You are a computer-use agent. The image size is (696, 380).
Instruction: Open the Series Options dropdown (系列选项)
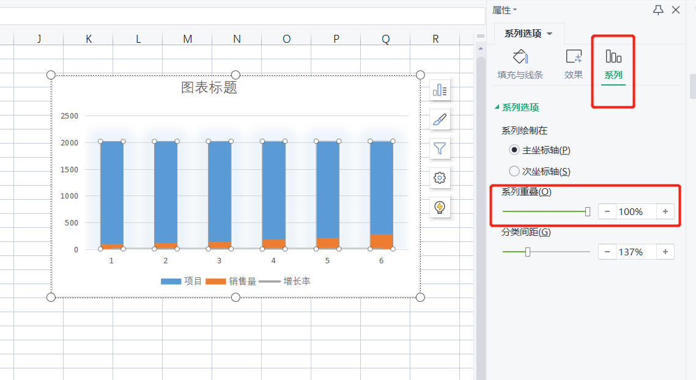[x=528, y=34]
